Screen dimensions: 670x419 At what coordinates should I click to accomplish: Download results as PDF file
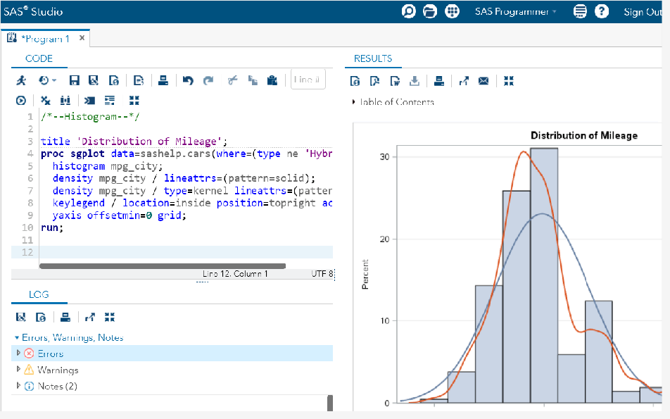click(x=374, y=81)
